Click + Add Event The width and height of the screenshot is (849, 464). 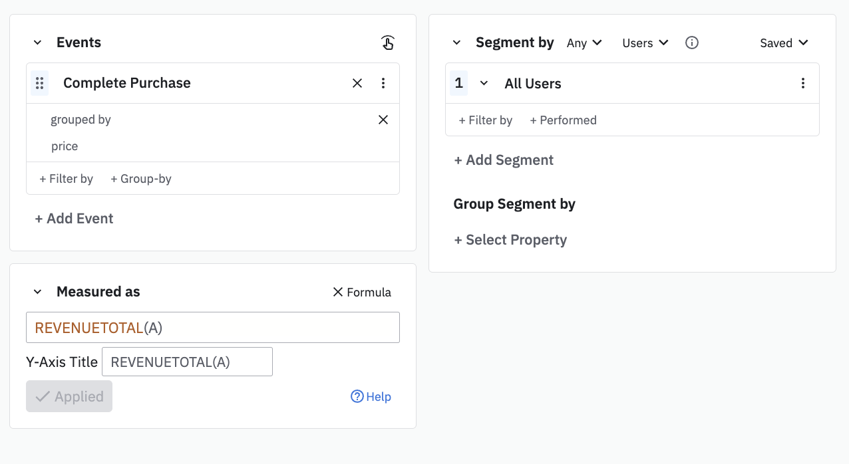coord(74,219)
